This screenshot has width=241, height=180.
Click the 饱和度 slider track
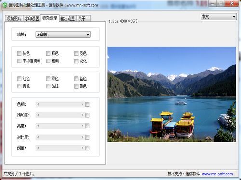pyautogui.click(x=60, y=115)
